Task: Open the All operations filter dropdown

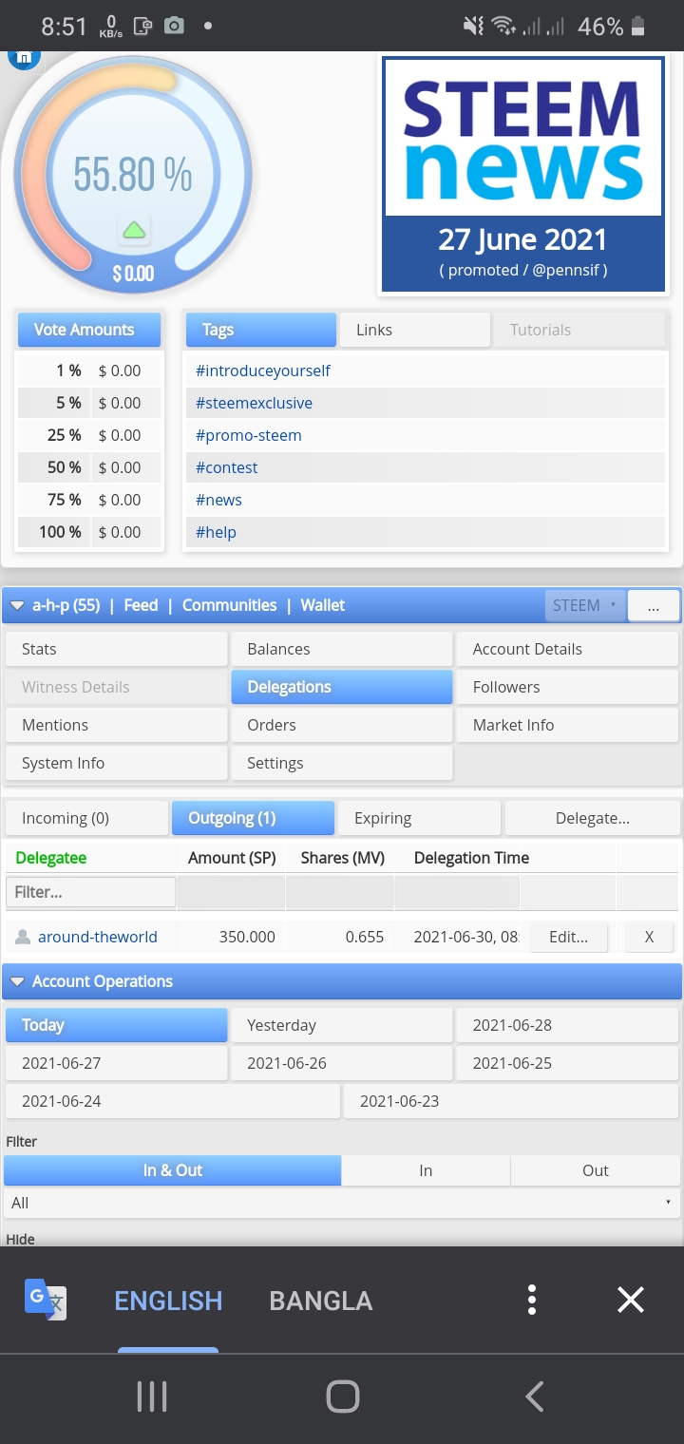Action: 342,1203
